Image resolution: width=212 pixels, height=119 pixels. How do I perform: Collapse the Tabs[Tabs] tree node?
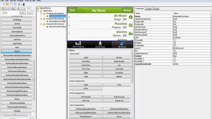38,11
